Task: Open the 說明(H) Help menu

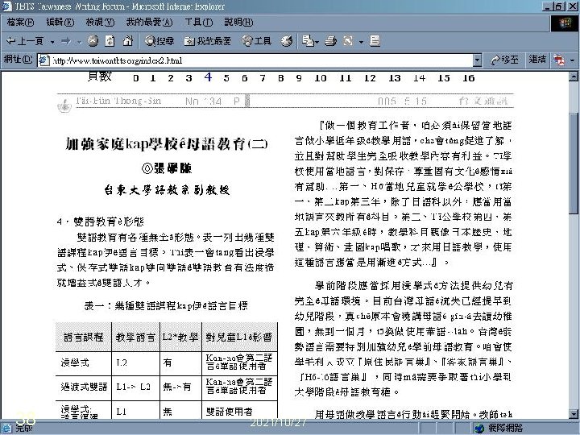Action: point(238,23)
